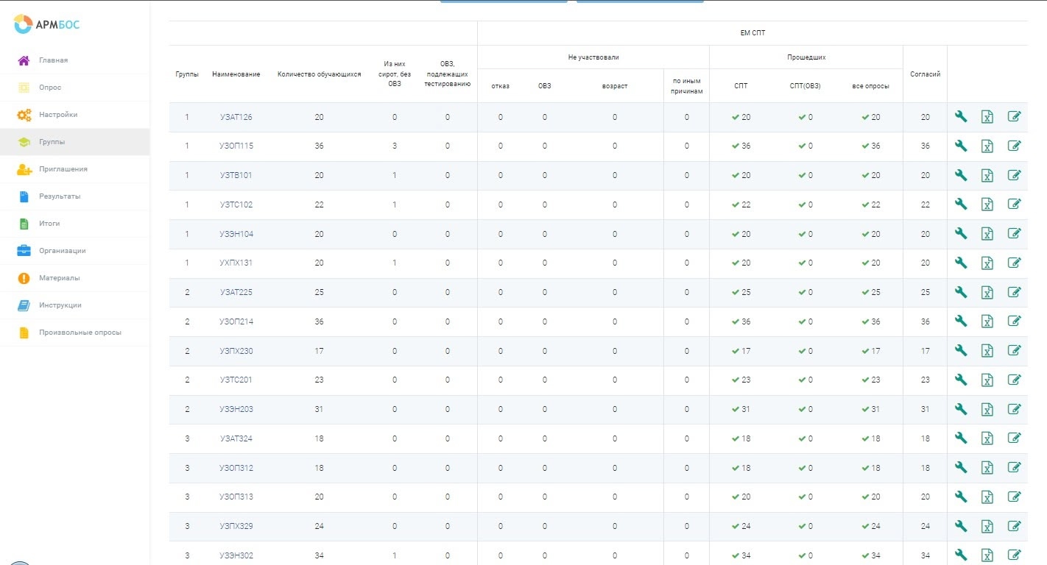Download the Excel file for УЗЭН203

coord(987,409)
